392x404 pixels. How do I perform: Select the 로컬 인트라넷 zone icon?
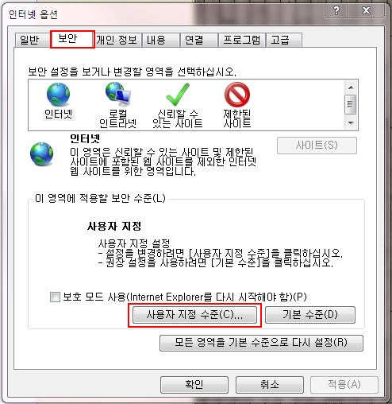118,93
